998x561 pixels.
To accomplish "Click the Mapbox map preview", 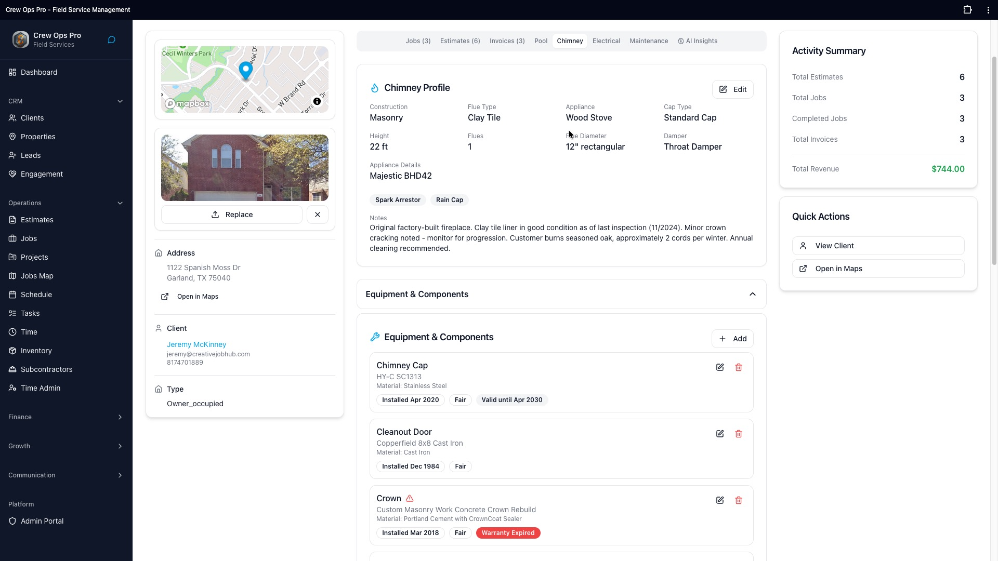I will pos(245,79).
